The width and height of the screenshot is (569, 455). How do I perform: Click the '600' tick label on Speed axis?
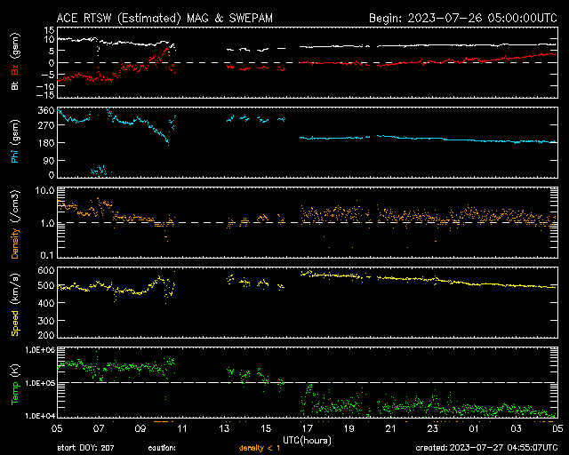click(x=45, y=270)
